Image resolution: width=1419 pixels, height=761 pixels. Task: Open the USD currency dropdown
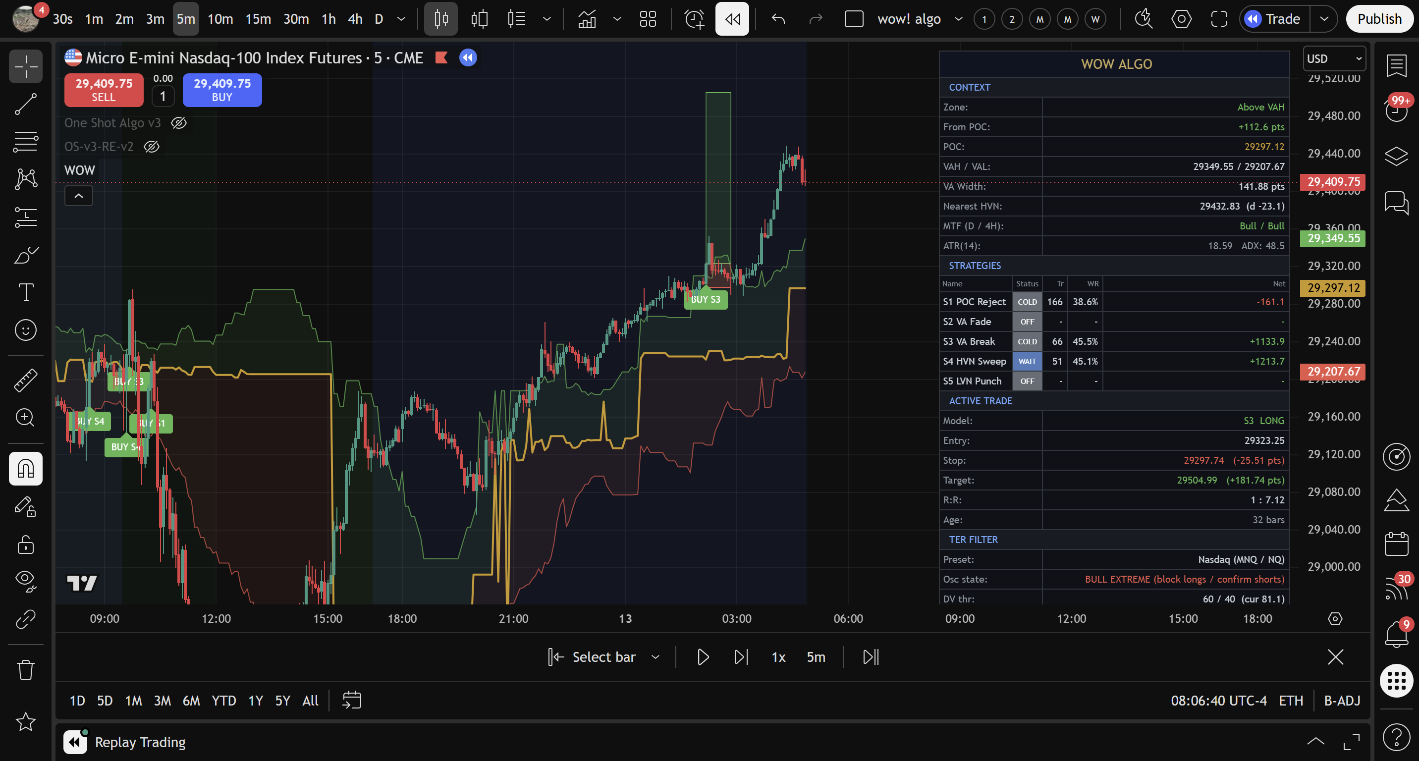1334,58
